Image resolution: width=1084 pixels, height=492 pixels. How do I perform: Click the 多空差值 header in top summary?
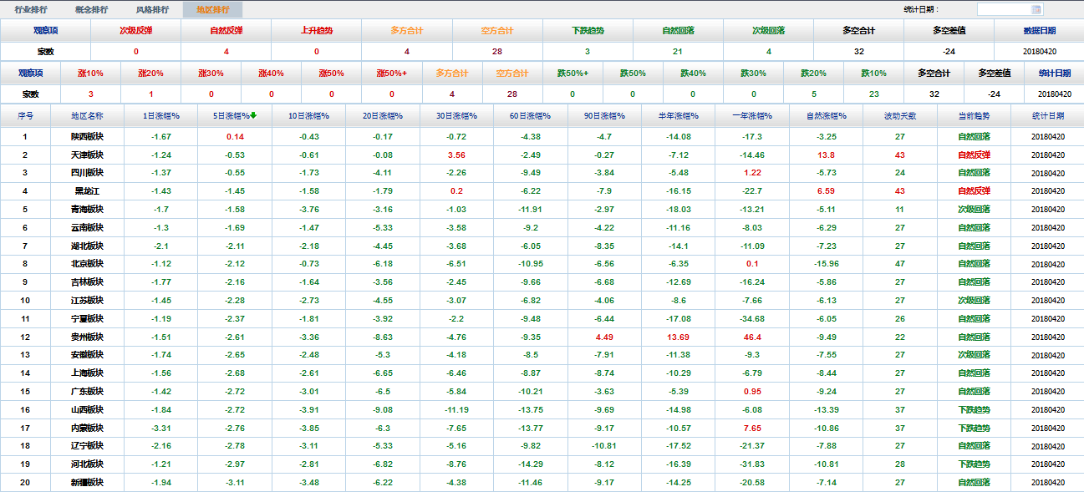point(949,31)
